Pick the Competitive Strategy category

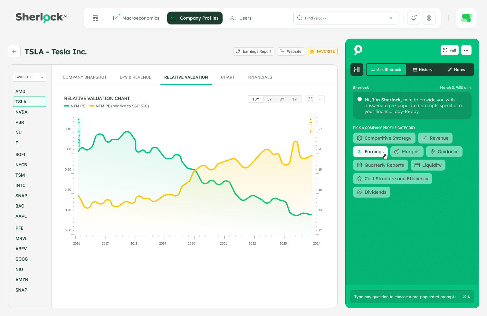point(384,138)
